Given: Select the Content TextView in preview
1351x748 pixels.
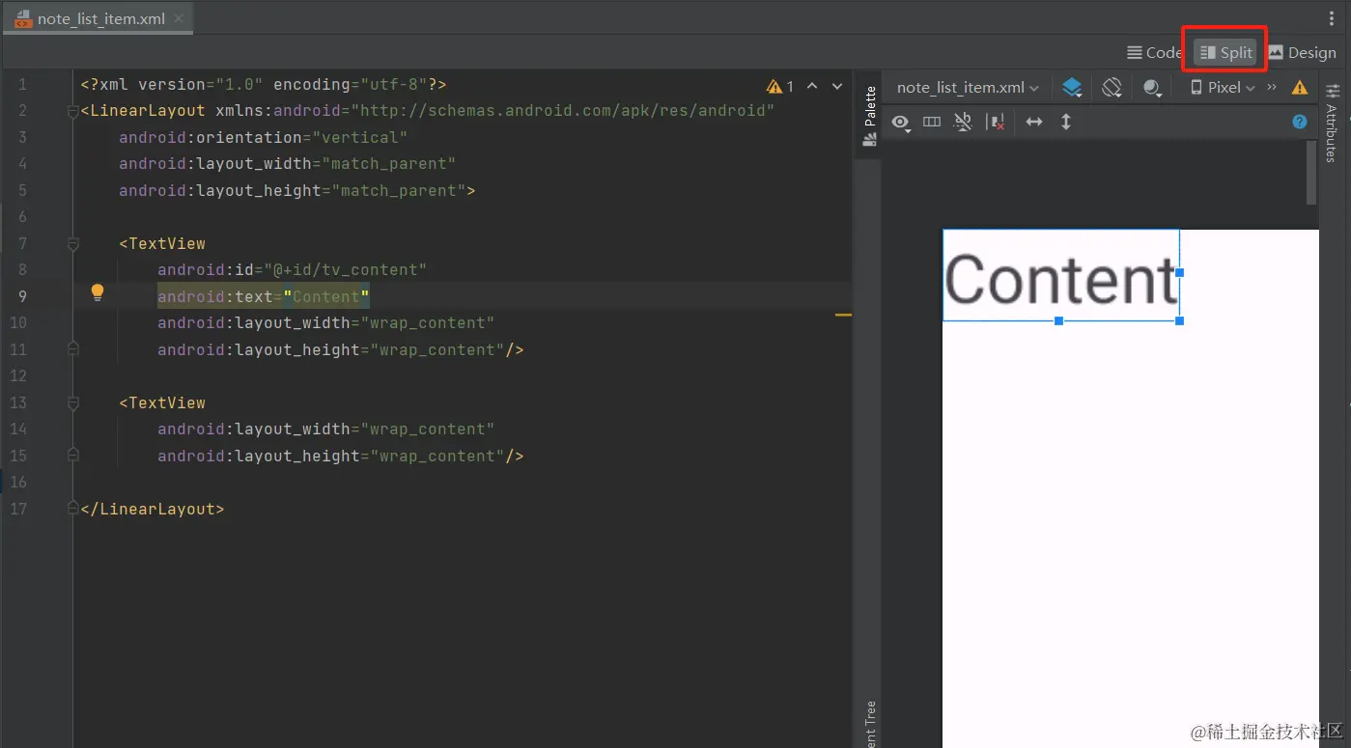Looking at the screenshot, I should [1060, 275].
